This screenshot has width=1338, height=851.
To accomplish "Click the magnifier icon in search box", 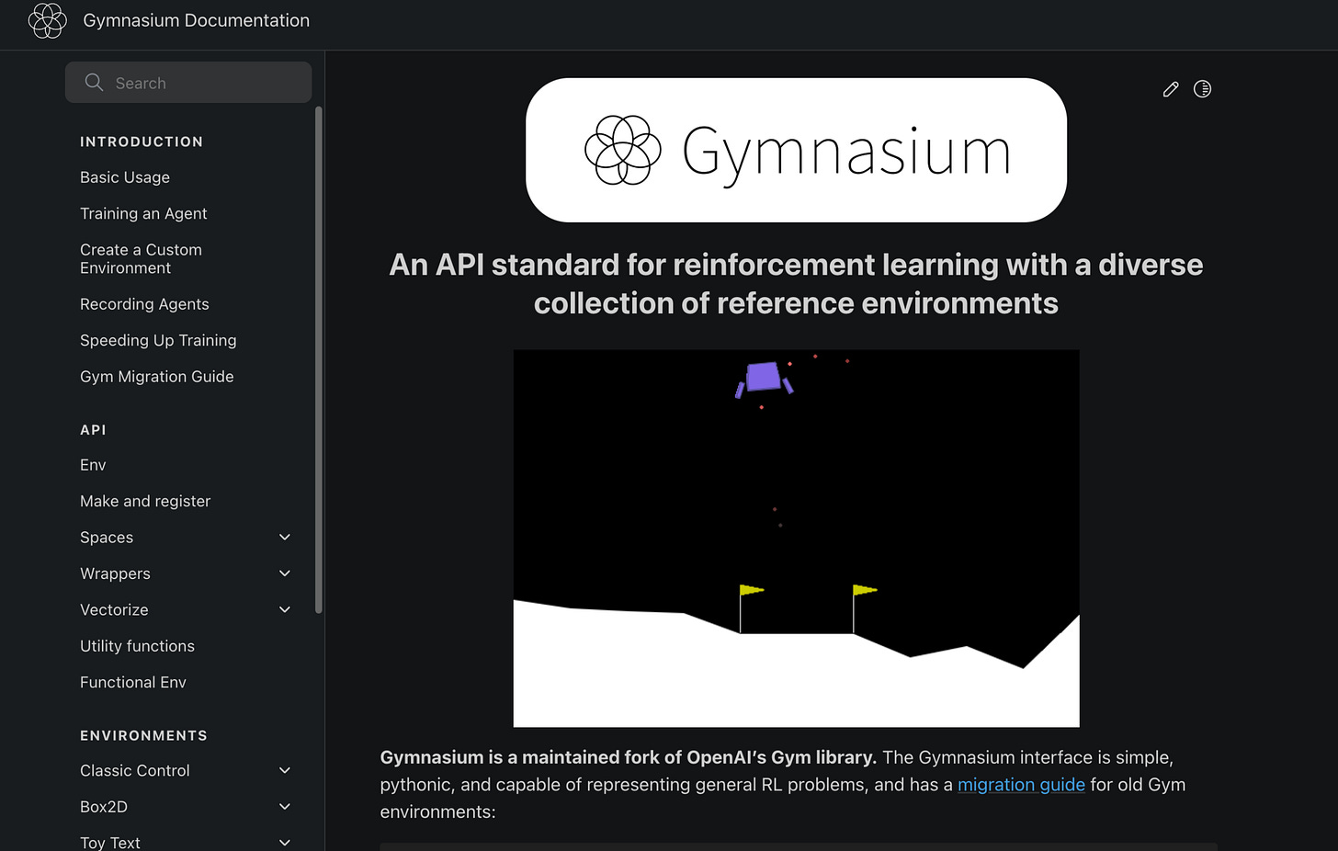I will 94,83.
